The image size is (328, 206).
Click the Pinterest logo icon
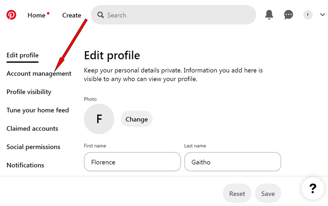[x=11, y=15]
